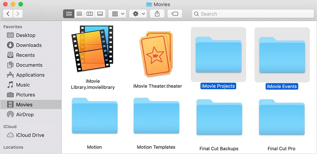Close the Finder window with red button
The image size is (317, 154).
(x=5, y=4)
